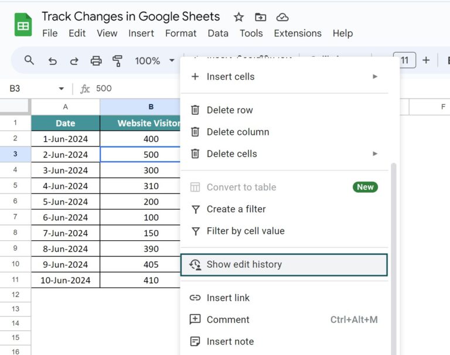Viewport: 450px width, 355px height.
Task: Click the Undo arrow icon
Action: pos(52,61)
